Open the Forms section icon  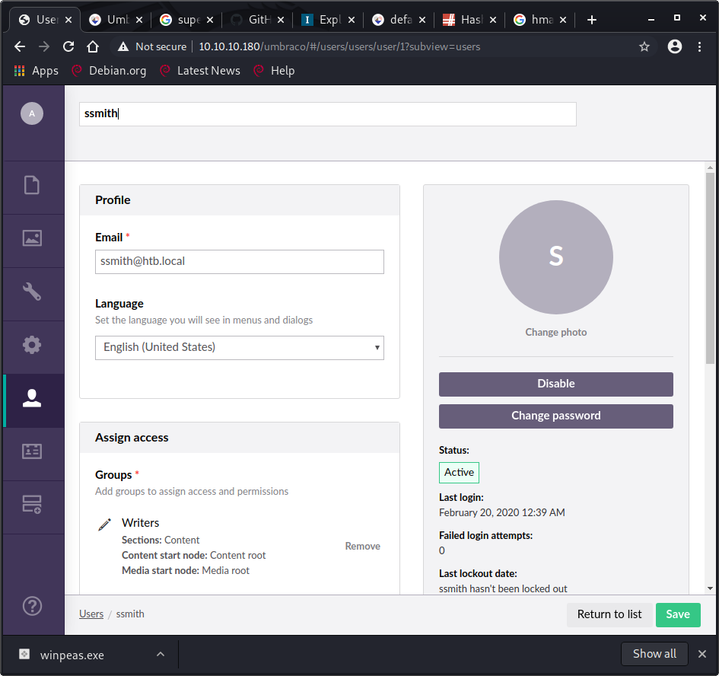pyautogui.click(x=32, y=504)
